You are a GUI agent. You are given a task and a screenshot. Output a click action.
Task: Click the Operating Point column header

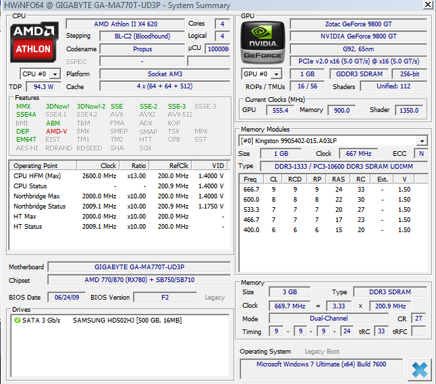[43, 166]
